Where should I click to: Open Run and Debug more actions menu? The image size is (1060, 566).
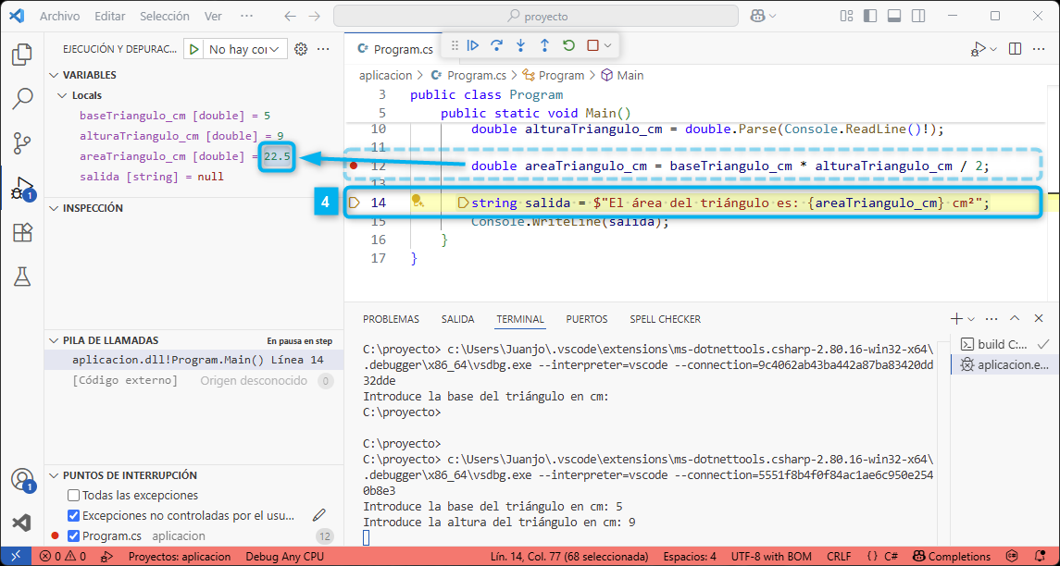pos(323,49)
